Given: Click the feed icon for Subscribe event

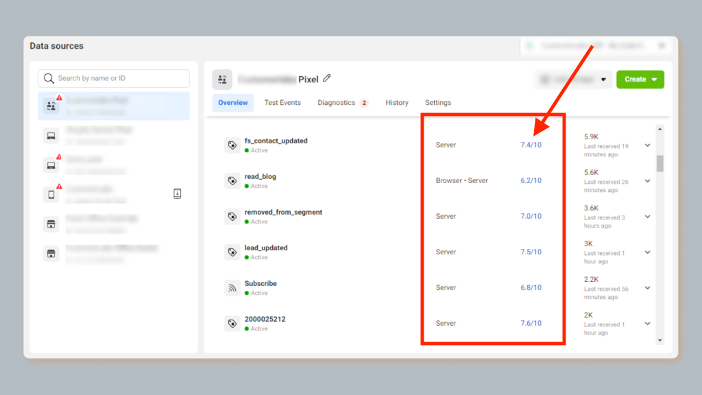Looking at the screenshot, I should click(232, 288).
